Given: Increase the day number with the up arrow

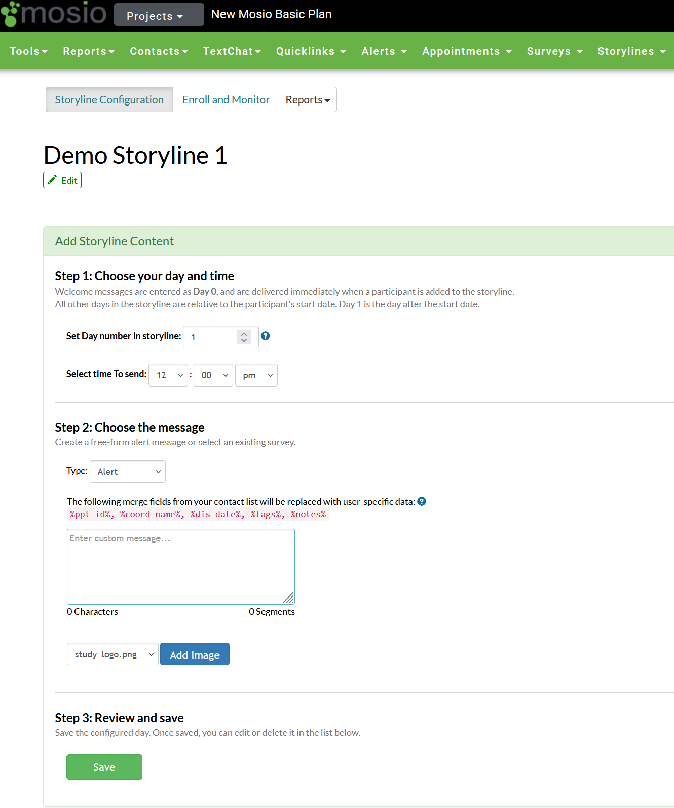Looking at the screenshot, I should click(x=244, y=334).
